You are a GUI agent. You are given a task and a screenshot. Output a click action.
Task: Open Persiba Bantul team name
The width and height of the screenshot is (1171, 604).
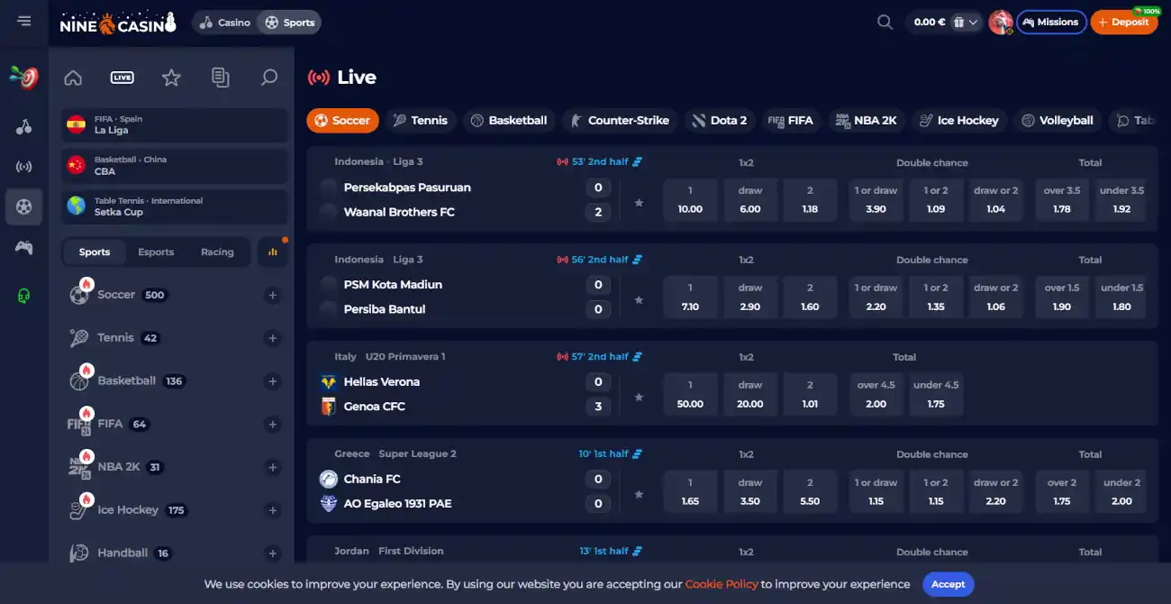click(385, 309)
